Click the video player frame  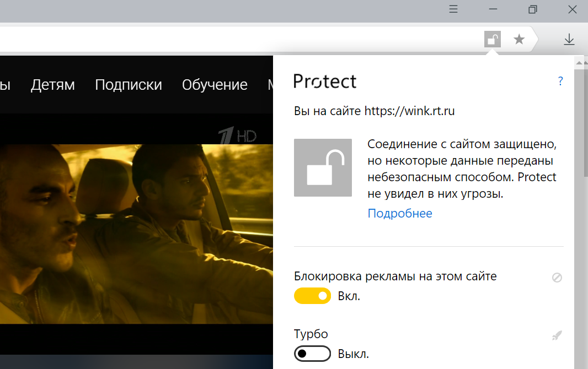pyautogui.click(x=136, y=234)
